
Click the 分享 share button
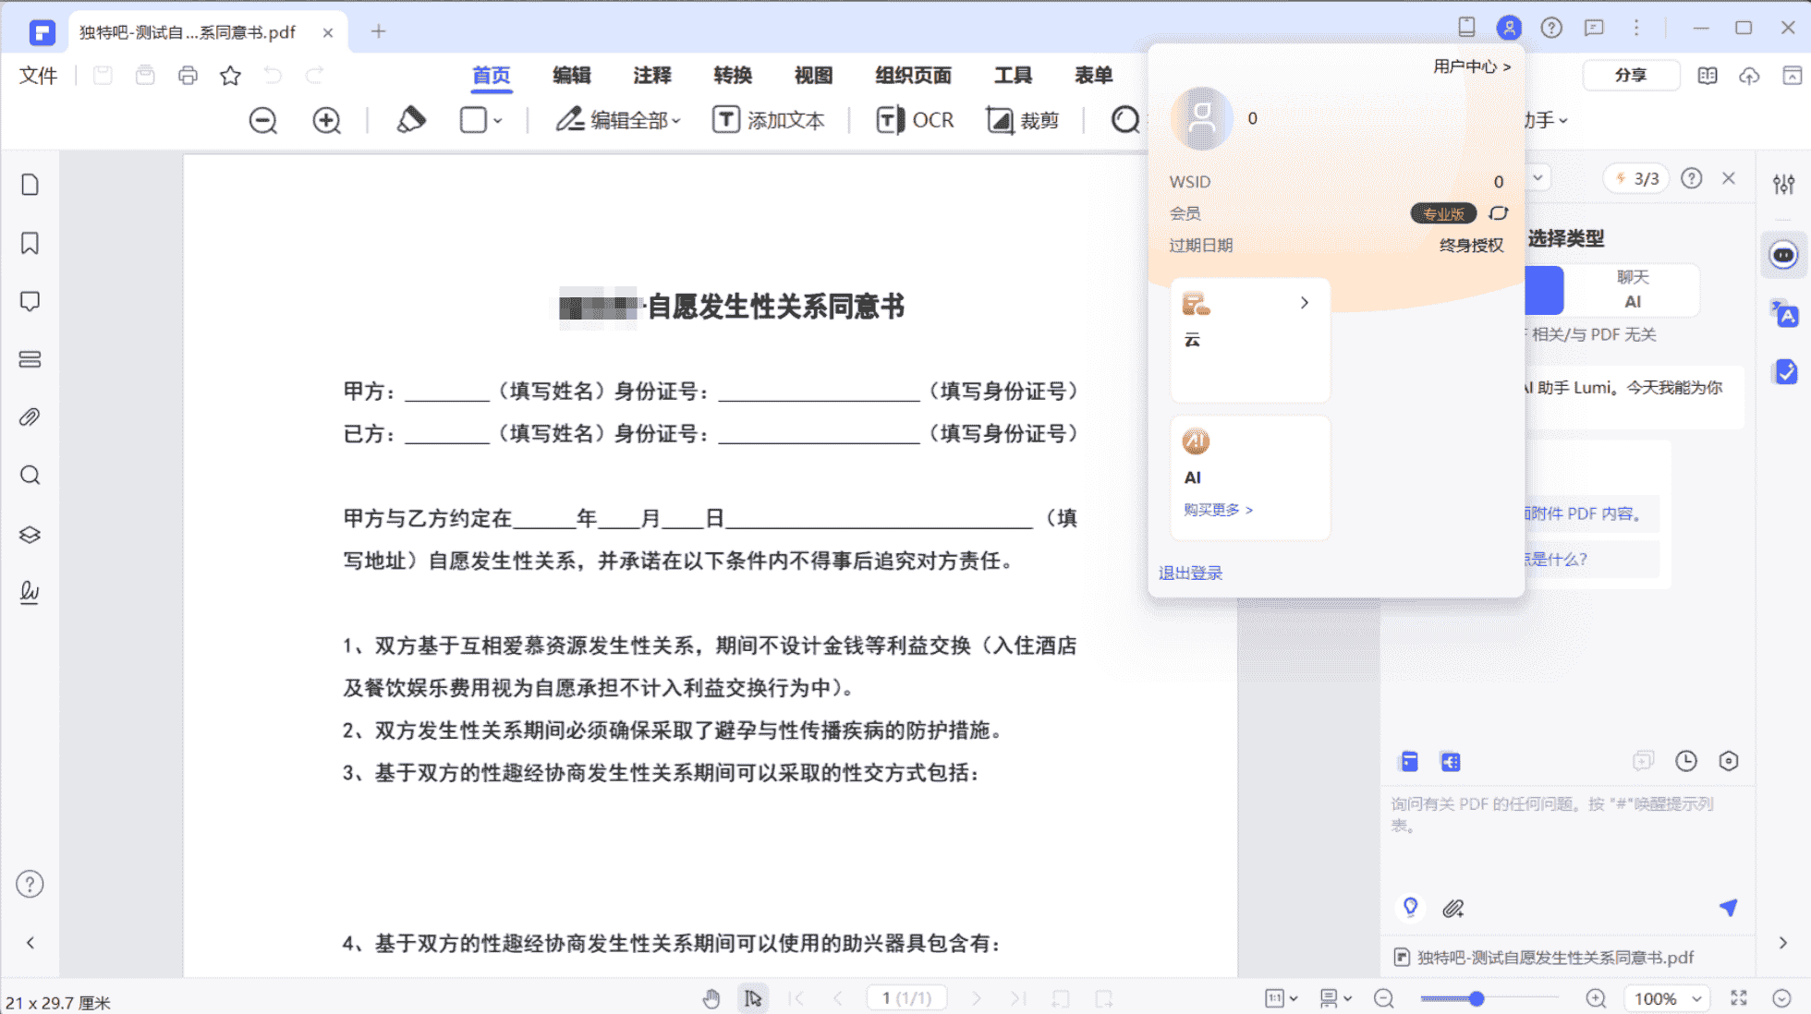(x=1632, y=75)
